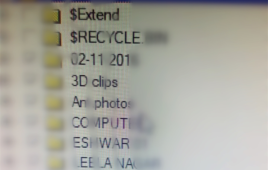The height and width of the screenshot is (170, 268).
Task: Select the $RECYCLE.BIN entry
Action: (x=119, y=38)
